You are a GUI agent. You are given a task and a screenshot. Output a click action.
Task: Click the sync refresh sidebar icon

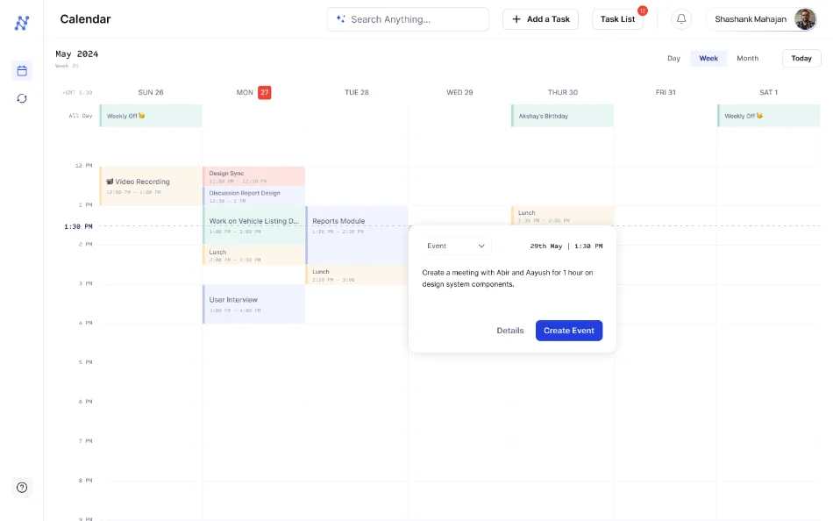pyautogui.click(x=22, y=98)
